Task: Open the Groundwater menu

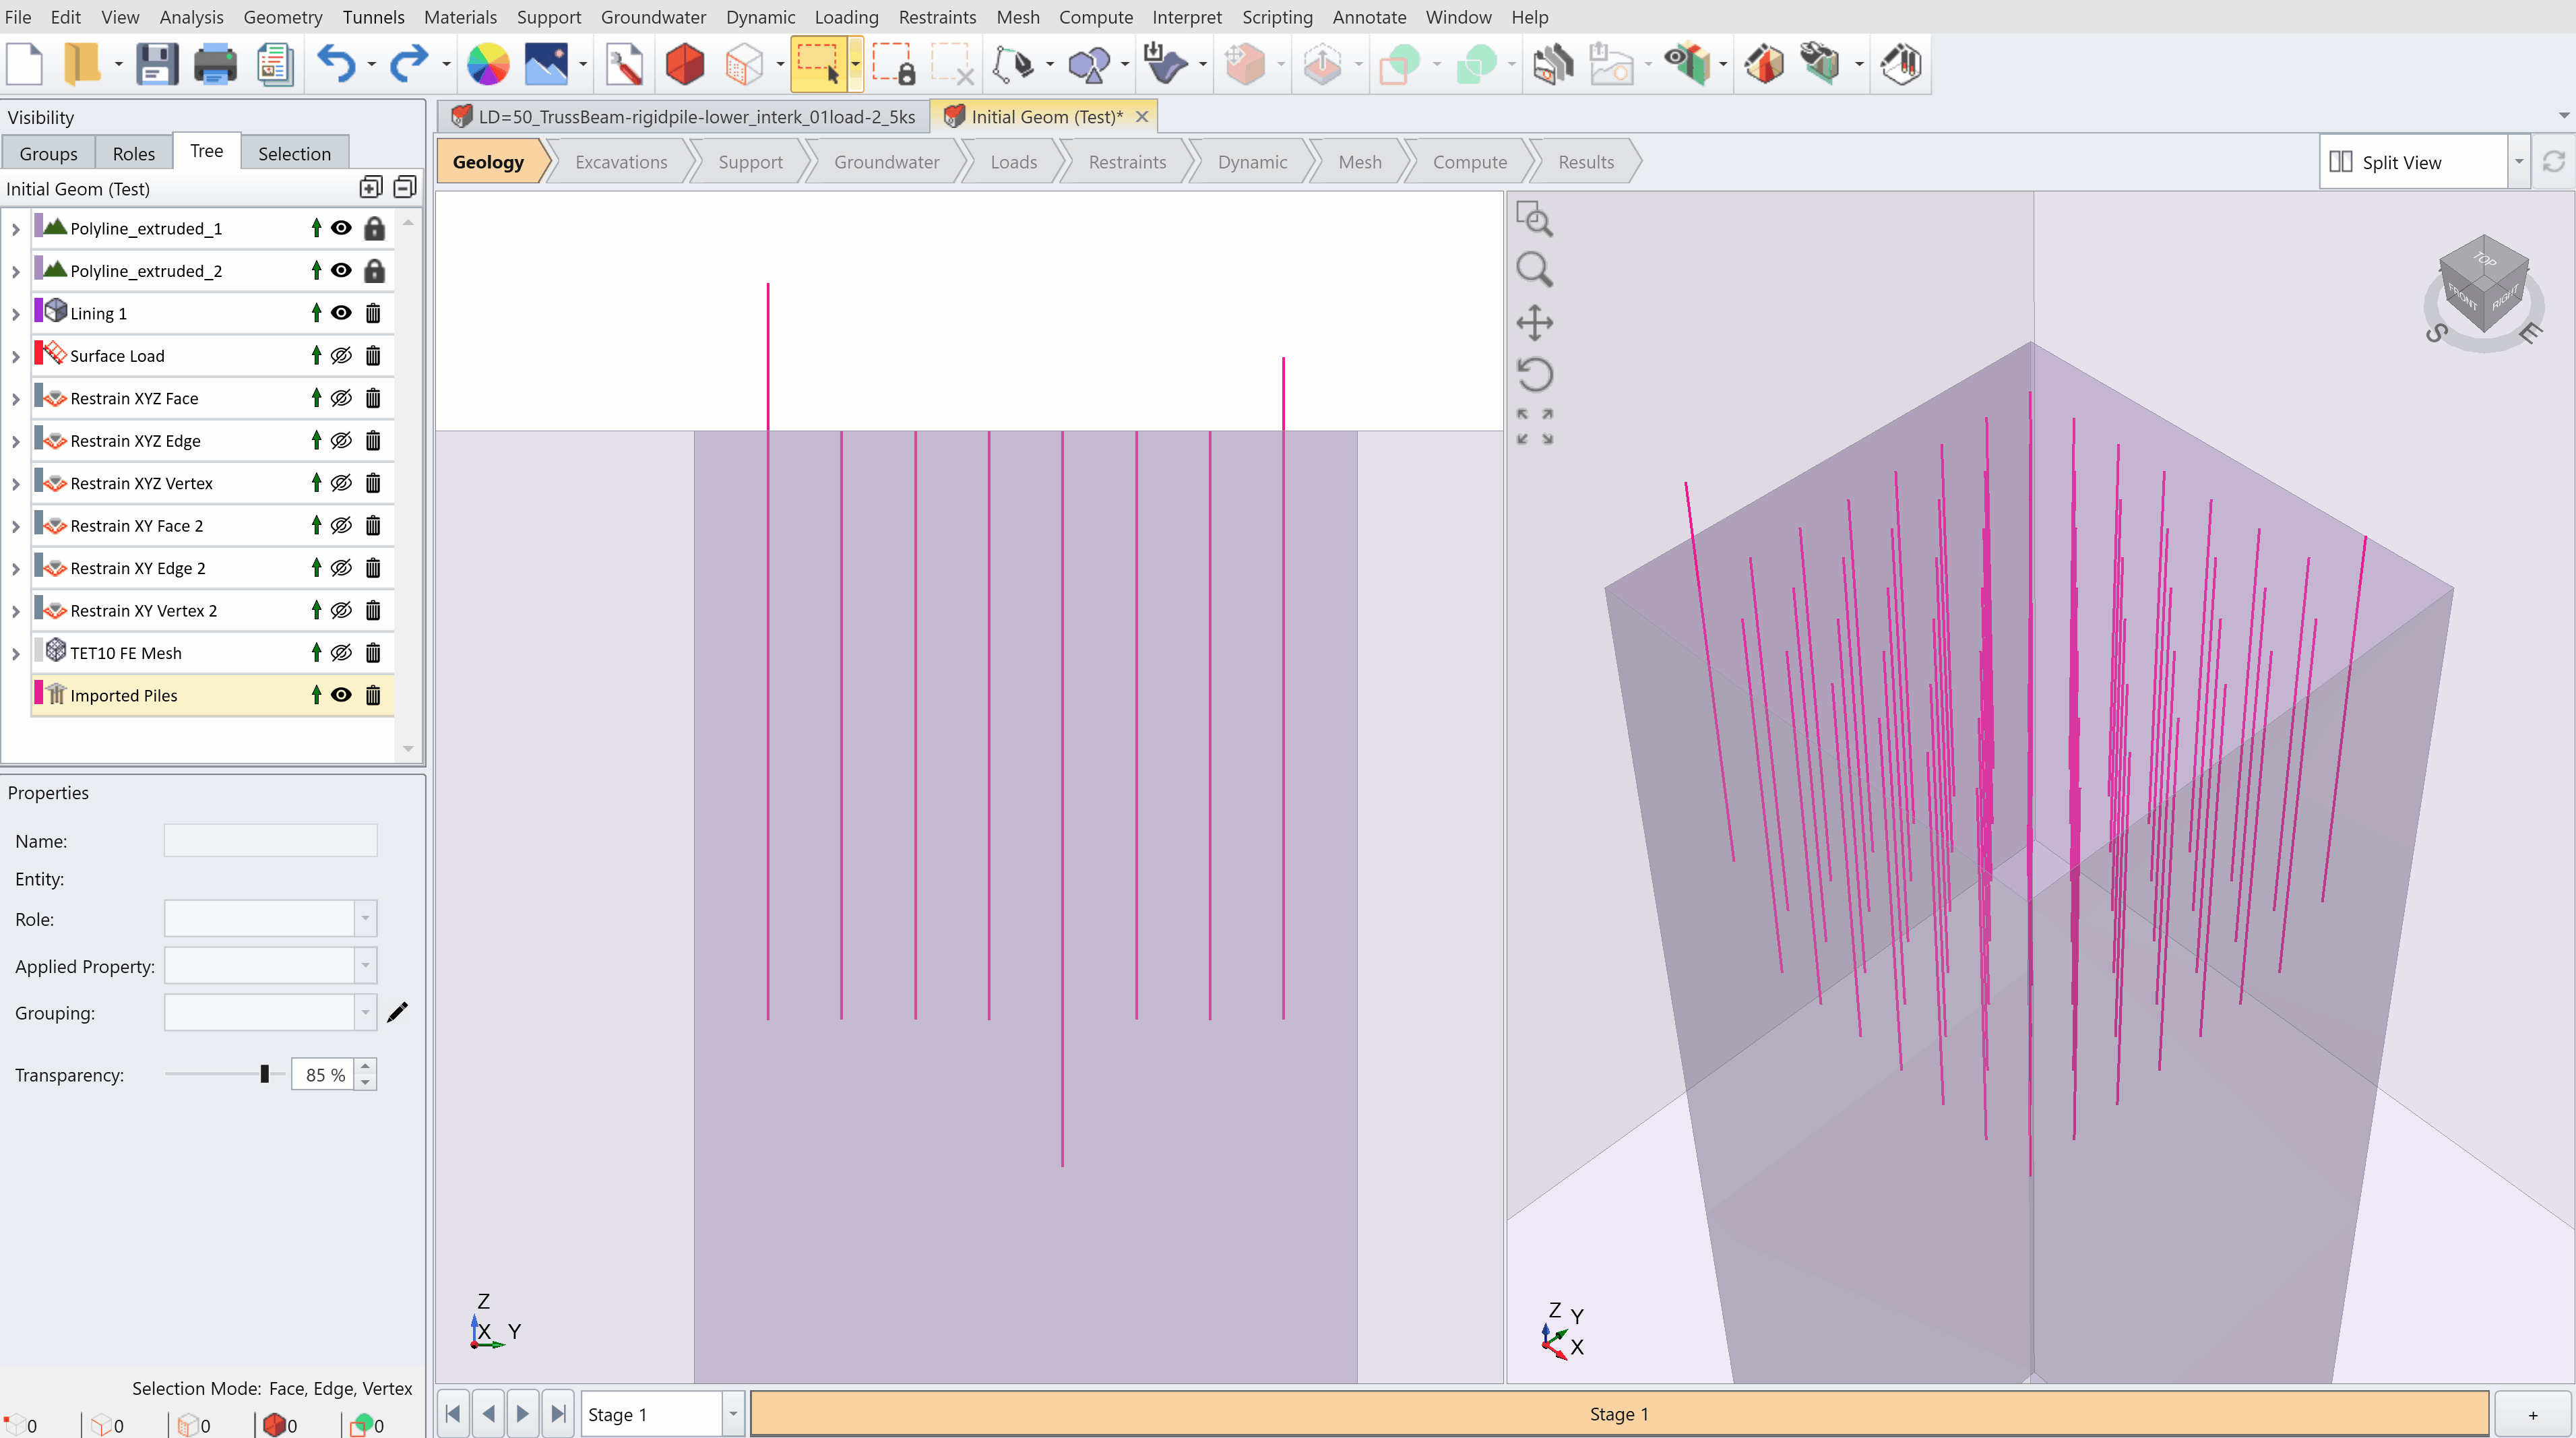Action: (x=653, y=17)
